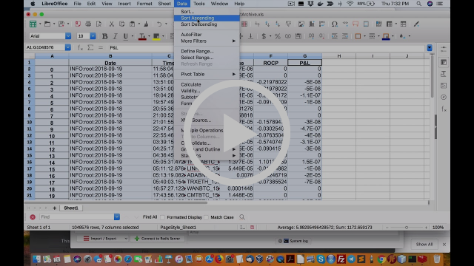The image size is (474, 266).
Task: Format cells as Percent icon
Action: pyautogui.click(x=277, y=36)
